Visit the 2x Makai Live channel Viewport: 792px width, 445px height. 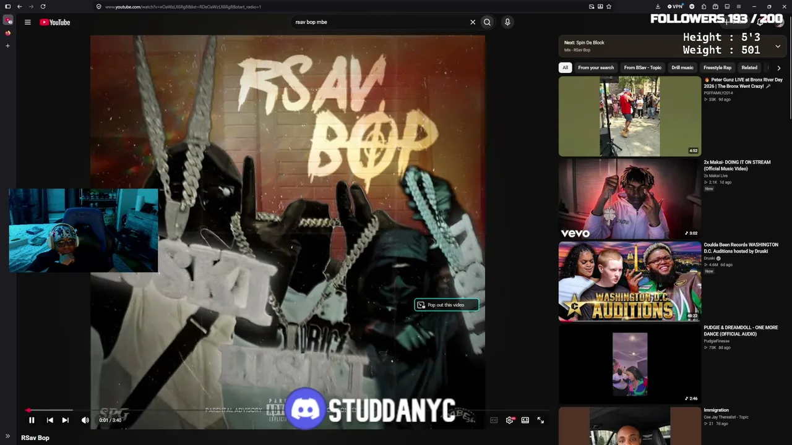click(x=716, y=176)
